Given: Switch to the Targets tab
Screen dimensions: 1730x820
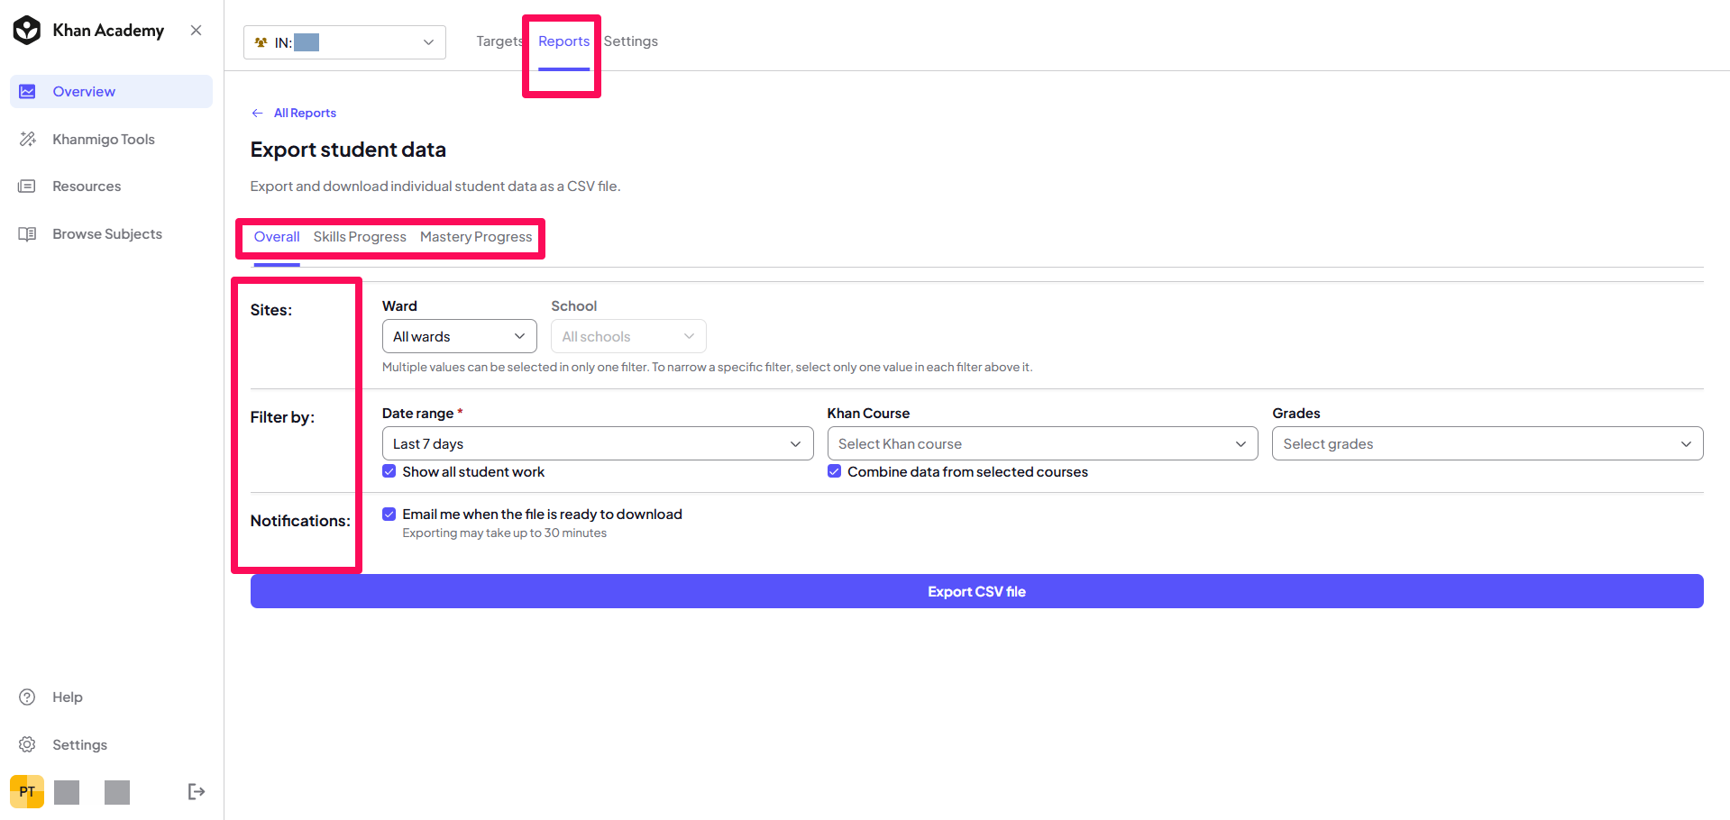Looking at the screenshot, I should [x=499, y=41].
